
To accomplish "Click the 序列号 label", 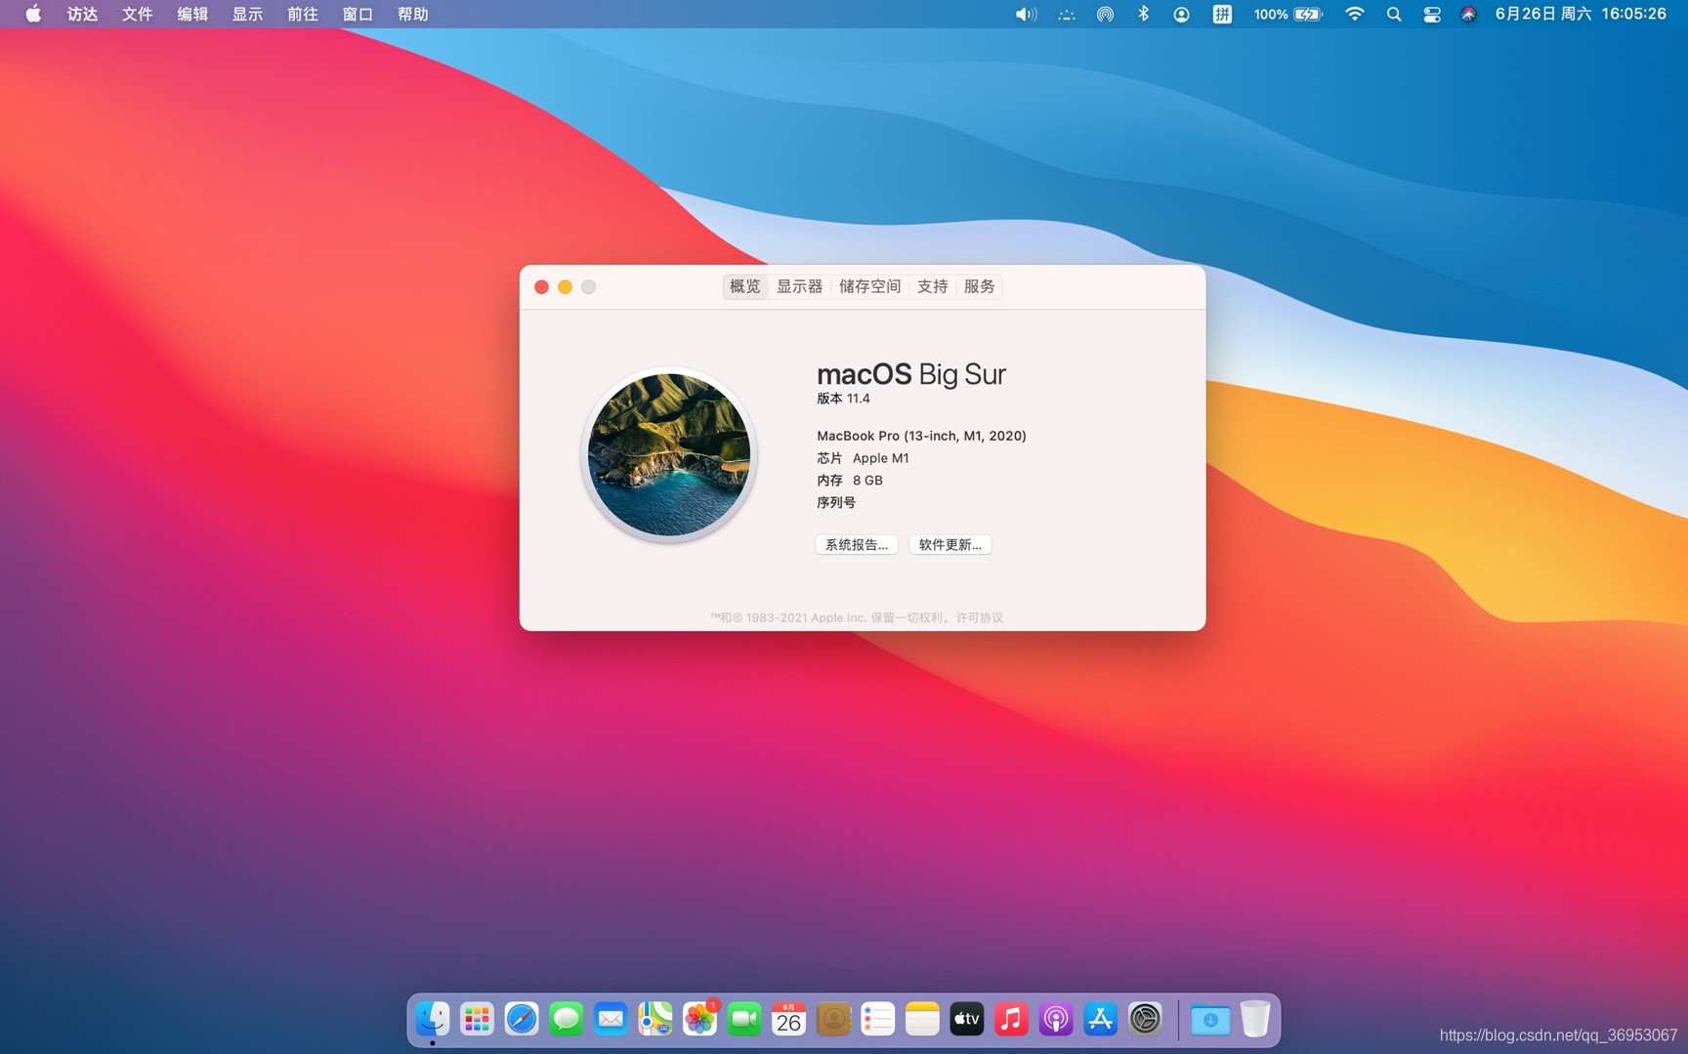I will coord(836,503).
